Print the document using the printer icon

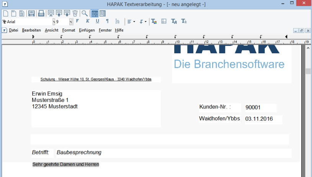click(41, 13)
